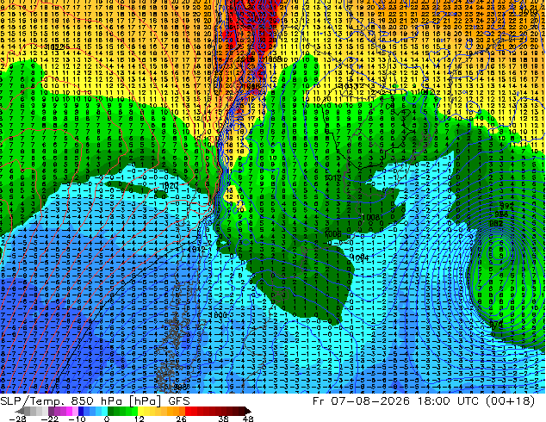Click the isobar label '1020'
The image size is (546, 422).
[x=171, y=186]
